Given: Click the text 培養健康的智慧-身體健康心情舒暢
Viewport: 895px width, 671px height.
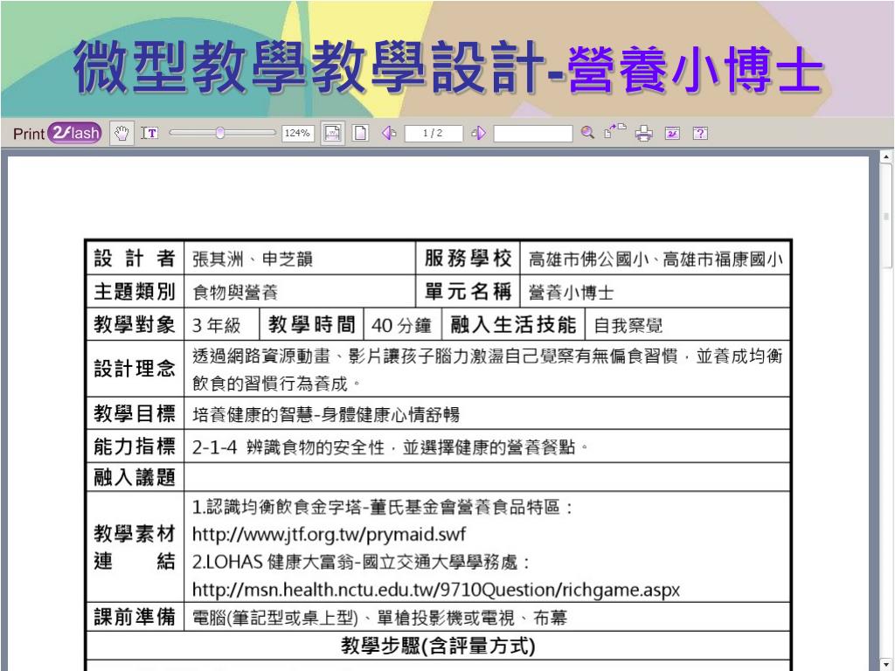Looking at the screenshot, I should pyautogui.click(x=326, y=414).
